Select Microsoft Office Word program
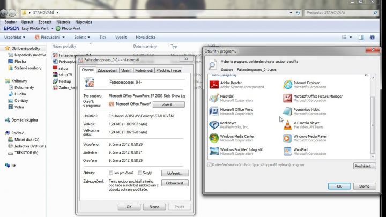Viewport: 386px width, 217px height. [231, 111]
